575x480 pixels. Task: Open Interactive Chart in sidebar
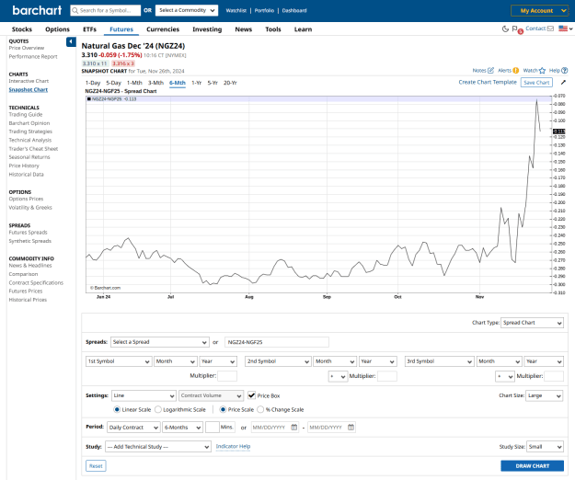point(29,81)
